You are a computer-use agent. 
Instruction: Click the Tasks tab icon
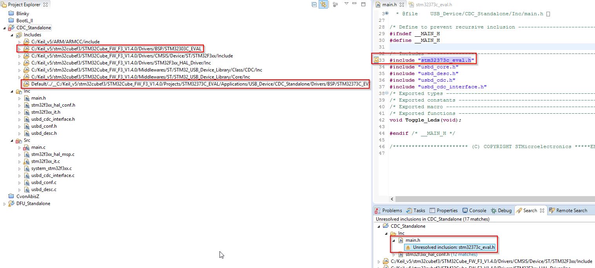pos(410,211)
